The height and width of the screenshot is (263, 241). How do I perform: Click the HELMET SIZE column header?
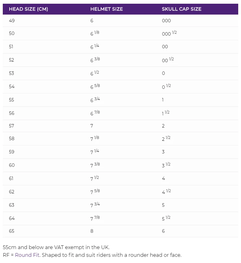coord(107,9)
